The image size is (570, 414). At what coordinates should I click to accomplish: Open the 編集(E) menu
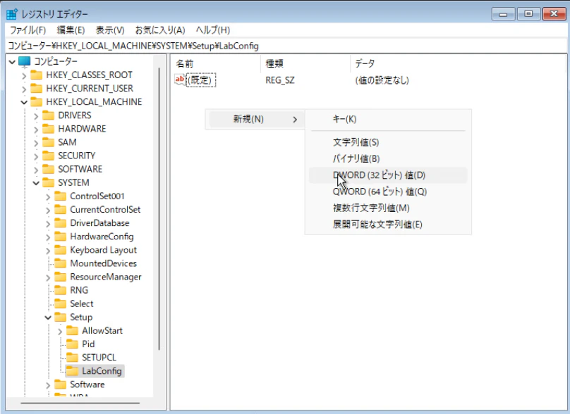click(71, 30)
